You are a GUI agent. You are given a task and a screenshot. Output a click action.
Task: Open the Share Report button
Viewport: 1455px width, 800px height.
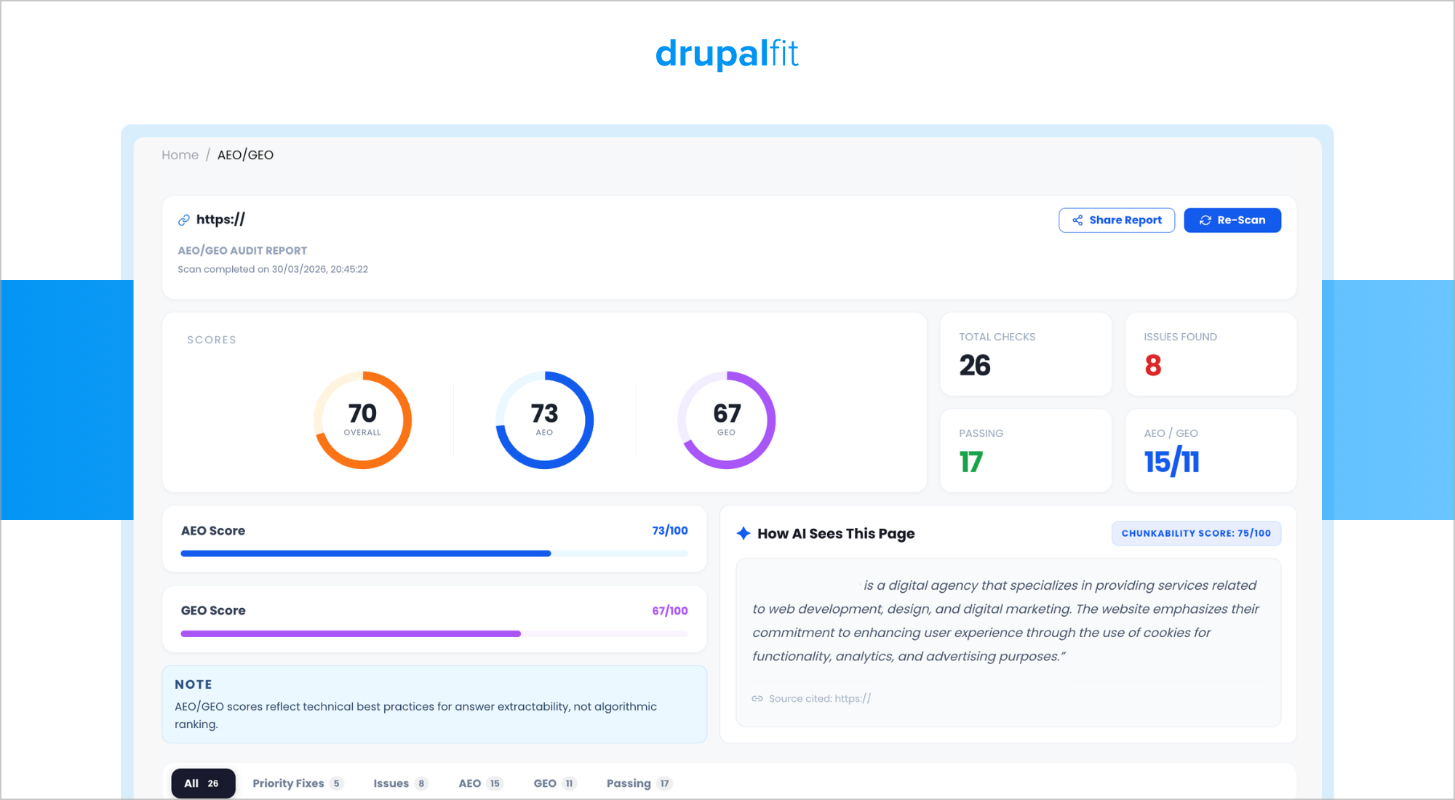(1117, 220)
